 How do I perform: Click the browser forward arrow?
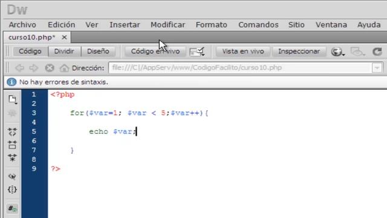[34, 68]
